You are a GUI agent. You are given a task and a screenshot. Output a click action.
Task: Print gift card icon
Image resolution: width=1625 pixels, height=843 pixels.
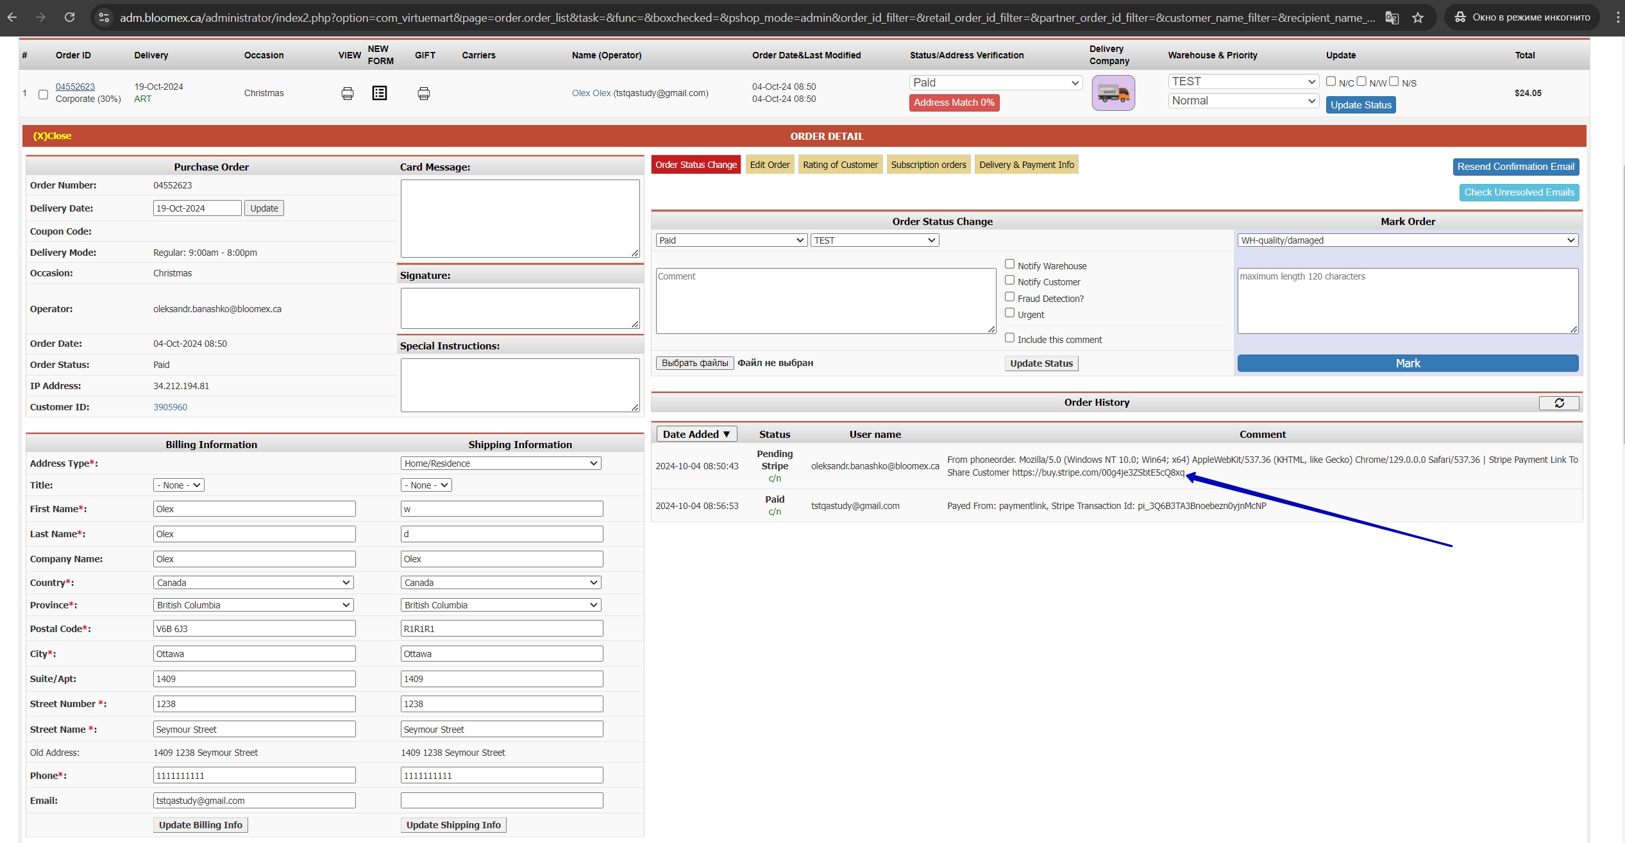(424, 94)
